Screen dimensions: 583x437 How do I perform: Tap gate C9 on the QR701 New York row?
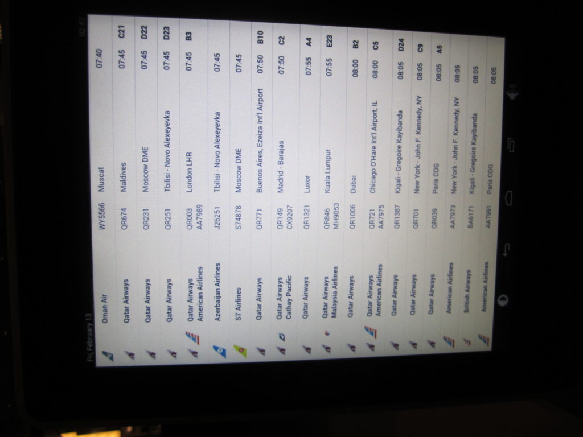(x=420, y=48)
